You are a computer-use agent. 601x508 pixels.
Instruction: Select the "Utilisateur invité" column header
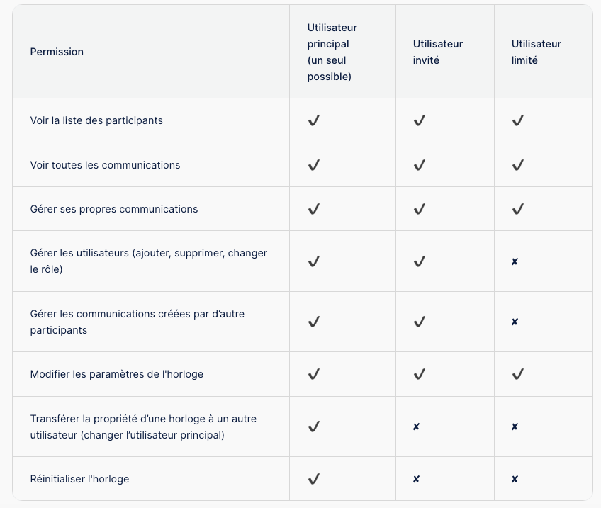pyautogui.click(x=437, y=52)
